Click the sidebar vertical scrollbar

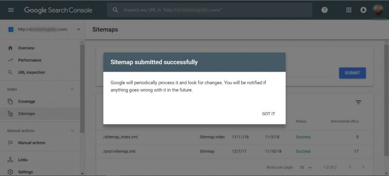[82, 89]
